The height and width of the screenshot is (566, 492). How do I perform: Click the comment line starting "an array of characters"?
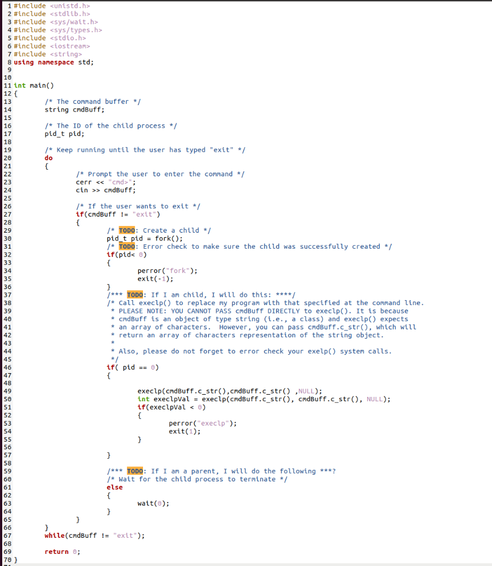[264, 327]
